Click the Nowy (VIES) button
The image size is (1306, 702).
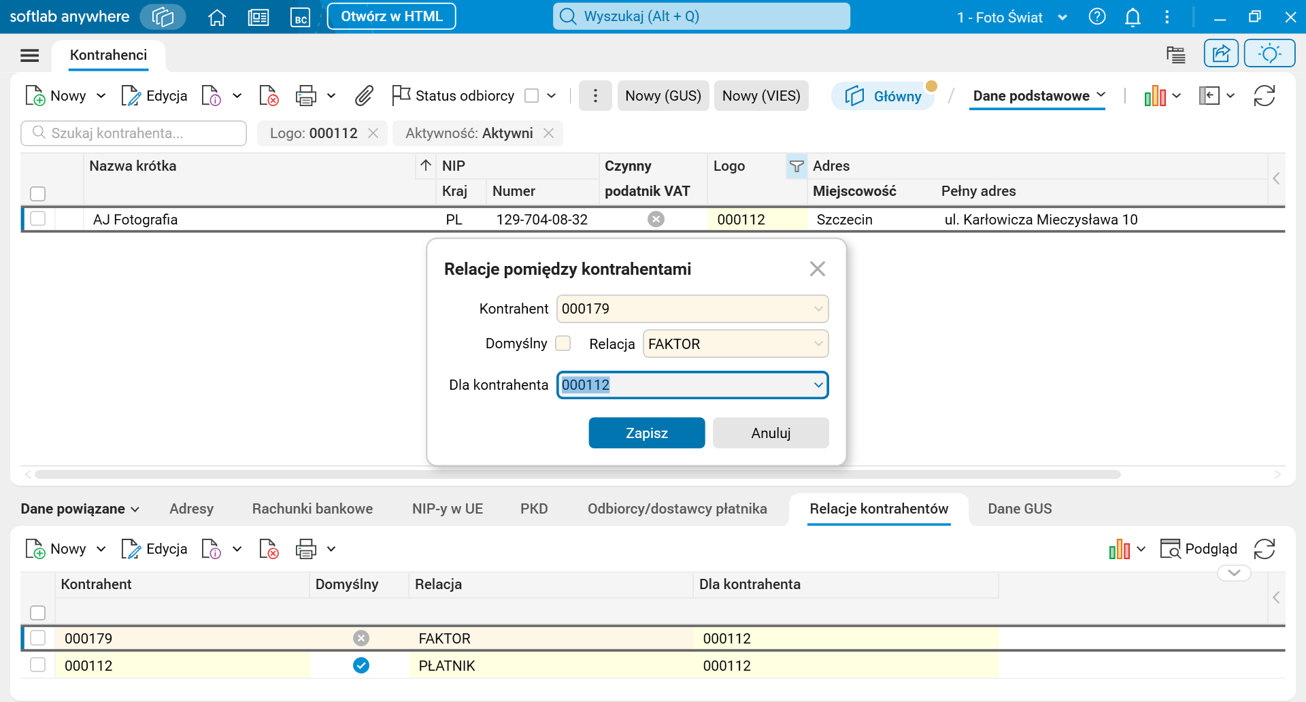761,96
